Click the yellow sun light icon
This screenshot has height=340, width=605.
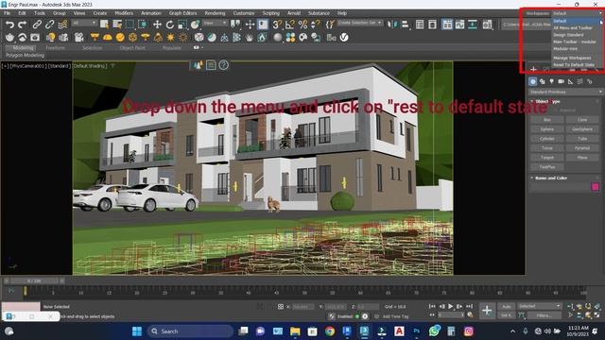170,38
